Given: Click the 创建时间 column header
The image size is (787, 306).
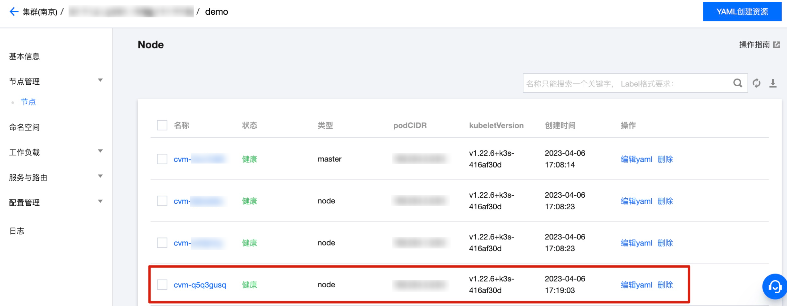Looking at the screenshot, I should point(560,125).
